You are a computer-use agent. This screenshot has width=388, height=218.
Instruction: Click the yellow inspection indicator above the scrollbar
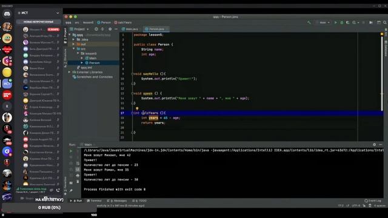pos(382,34)
